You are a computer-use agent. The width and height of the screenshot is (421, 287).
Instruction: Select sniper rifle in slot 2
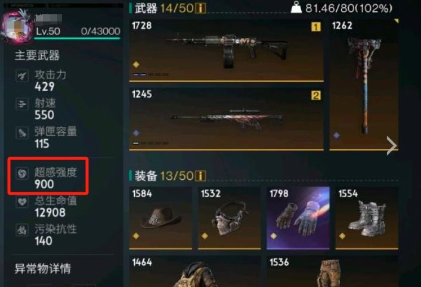pyautogui.click(x=227, y=119)
